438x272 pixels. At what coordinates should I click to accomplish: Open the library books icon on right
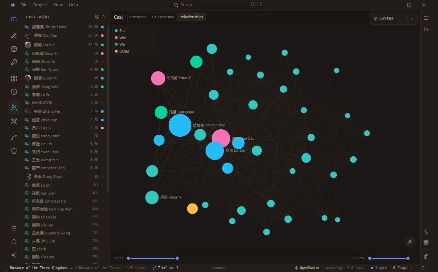pos(426,29)
